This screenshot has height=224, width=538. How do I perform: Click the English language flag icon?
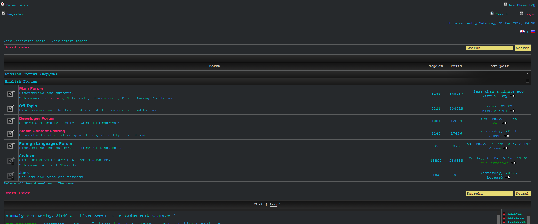coord(522,31)
